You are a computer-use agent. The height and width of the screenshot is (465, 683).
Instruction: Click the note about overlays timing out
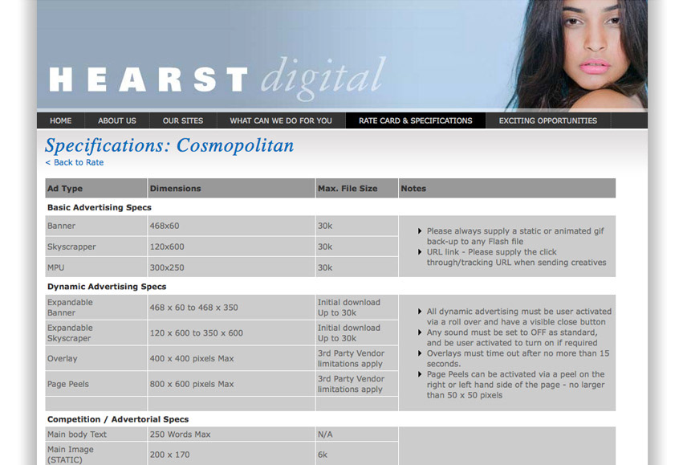tap(518, 359)
